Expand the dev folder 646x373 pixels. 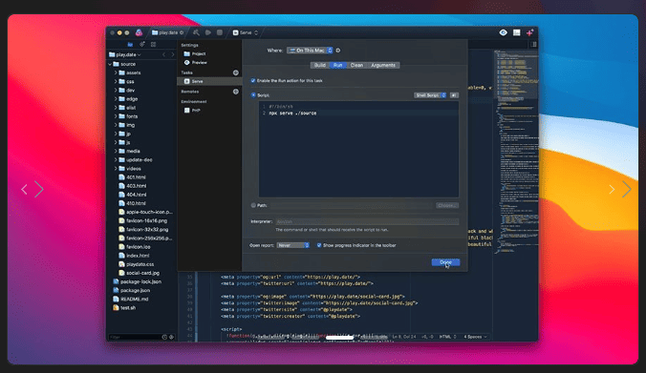tap(116, 90)
